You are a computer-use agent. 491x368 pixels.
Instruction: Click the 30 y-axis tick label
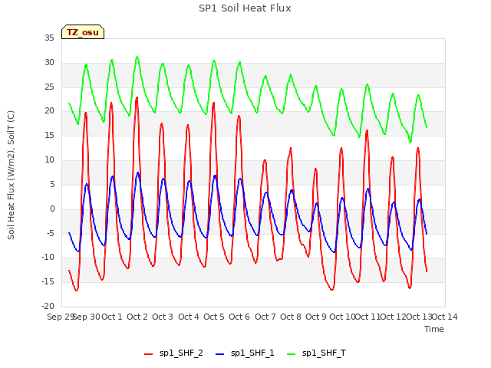(49, 63)
